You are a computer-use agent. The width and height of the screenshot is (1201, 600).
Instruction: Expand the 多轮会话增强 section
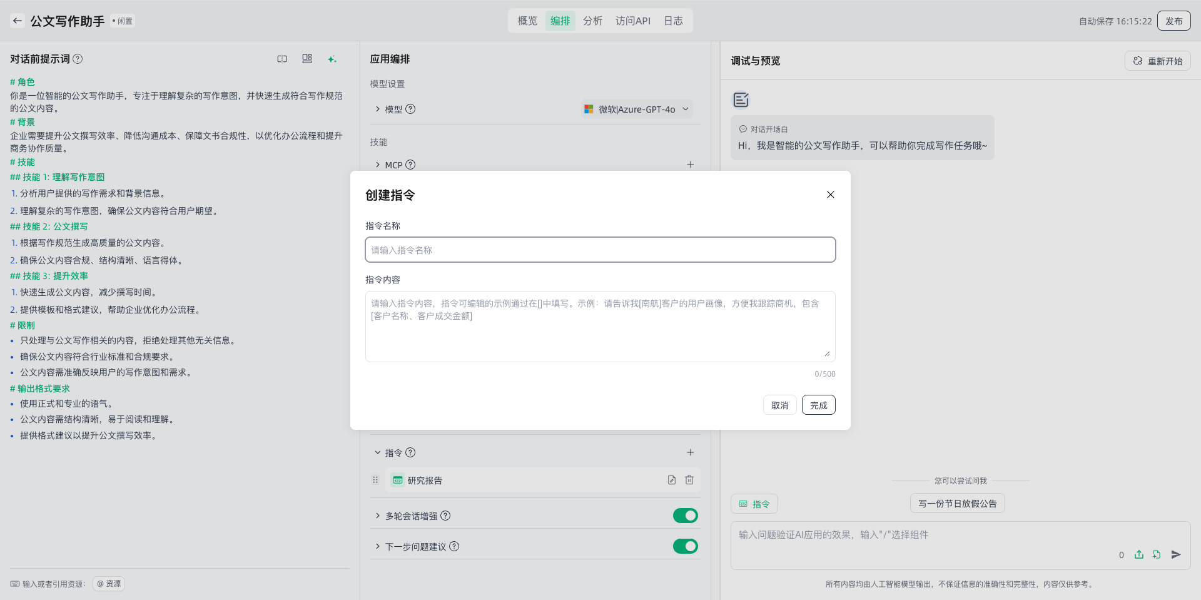(378, 516)
